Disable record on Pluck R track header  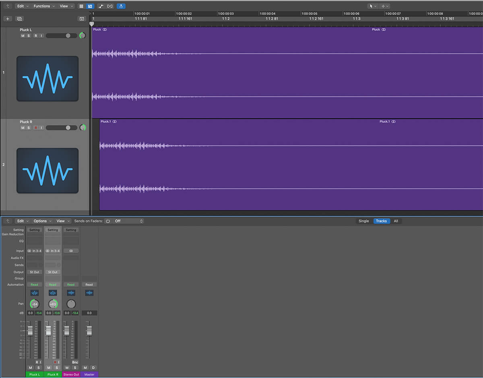pos(36,128)
